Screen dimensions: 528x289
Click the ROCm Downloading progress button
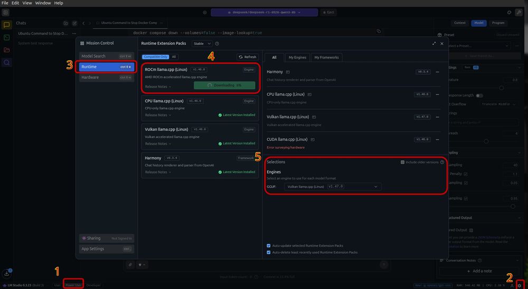coord(224,85)
